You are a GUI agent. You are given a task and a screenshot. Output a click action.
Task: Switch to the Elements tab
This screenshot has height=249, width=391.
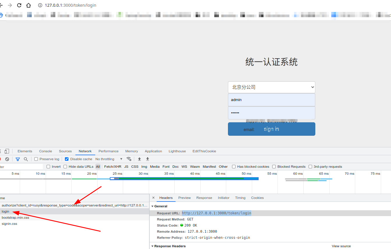point(25,151)
